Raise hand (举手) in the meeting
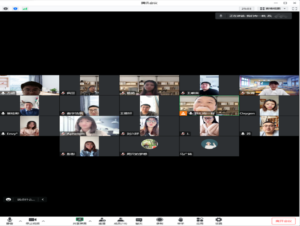 [180, 221]
